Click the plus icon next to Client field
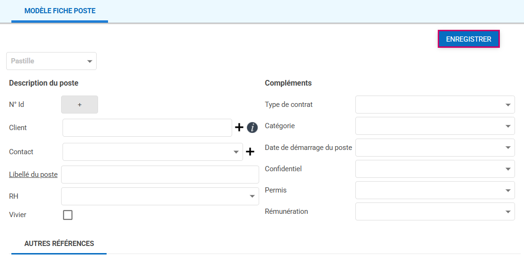 (239, 127)
